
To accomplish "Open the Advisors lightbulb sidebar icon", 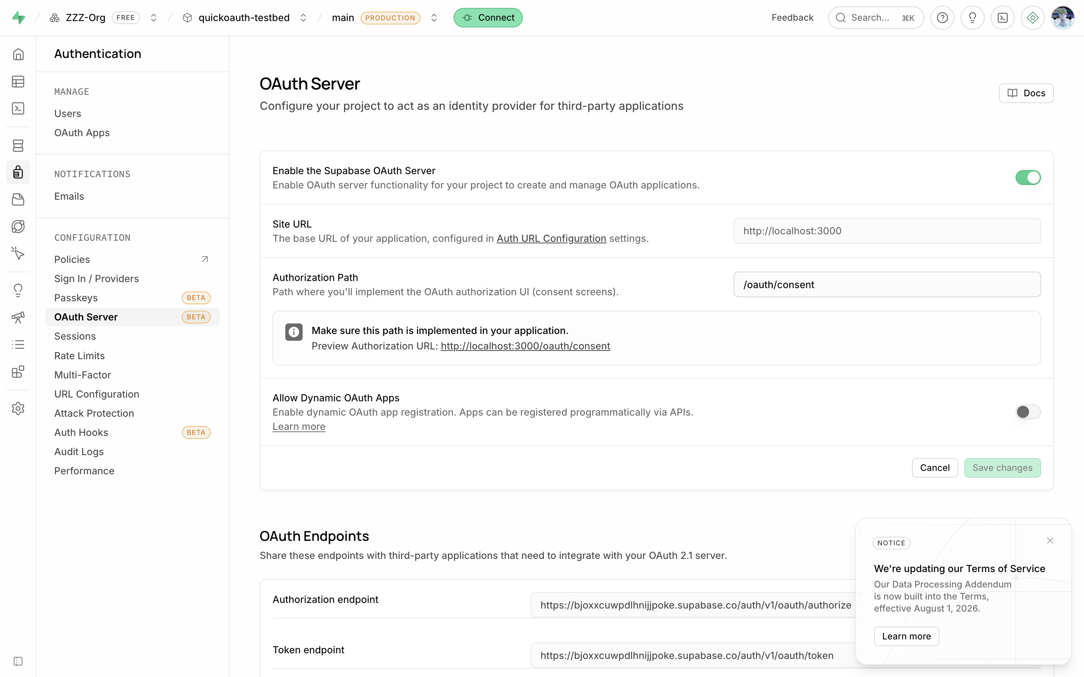I will (x=18, y=290).
